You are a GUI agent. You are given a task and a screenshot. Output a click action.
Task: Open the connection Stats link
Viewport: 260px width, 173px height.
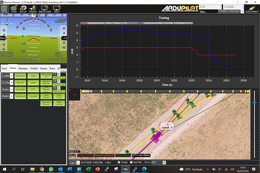pos(202,12)
